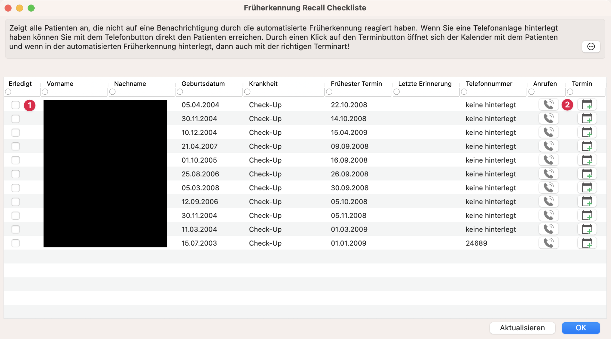This screenshot has height=339, width=611.
Task: Sort by Letzte Erinnerung column header
Action: coord(425,84)
